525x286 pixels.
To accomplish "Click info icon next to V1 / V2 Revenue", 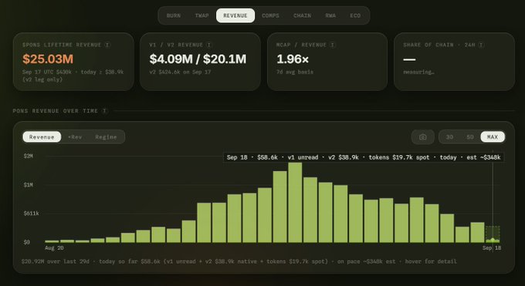I will pos(209,45).
